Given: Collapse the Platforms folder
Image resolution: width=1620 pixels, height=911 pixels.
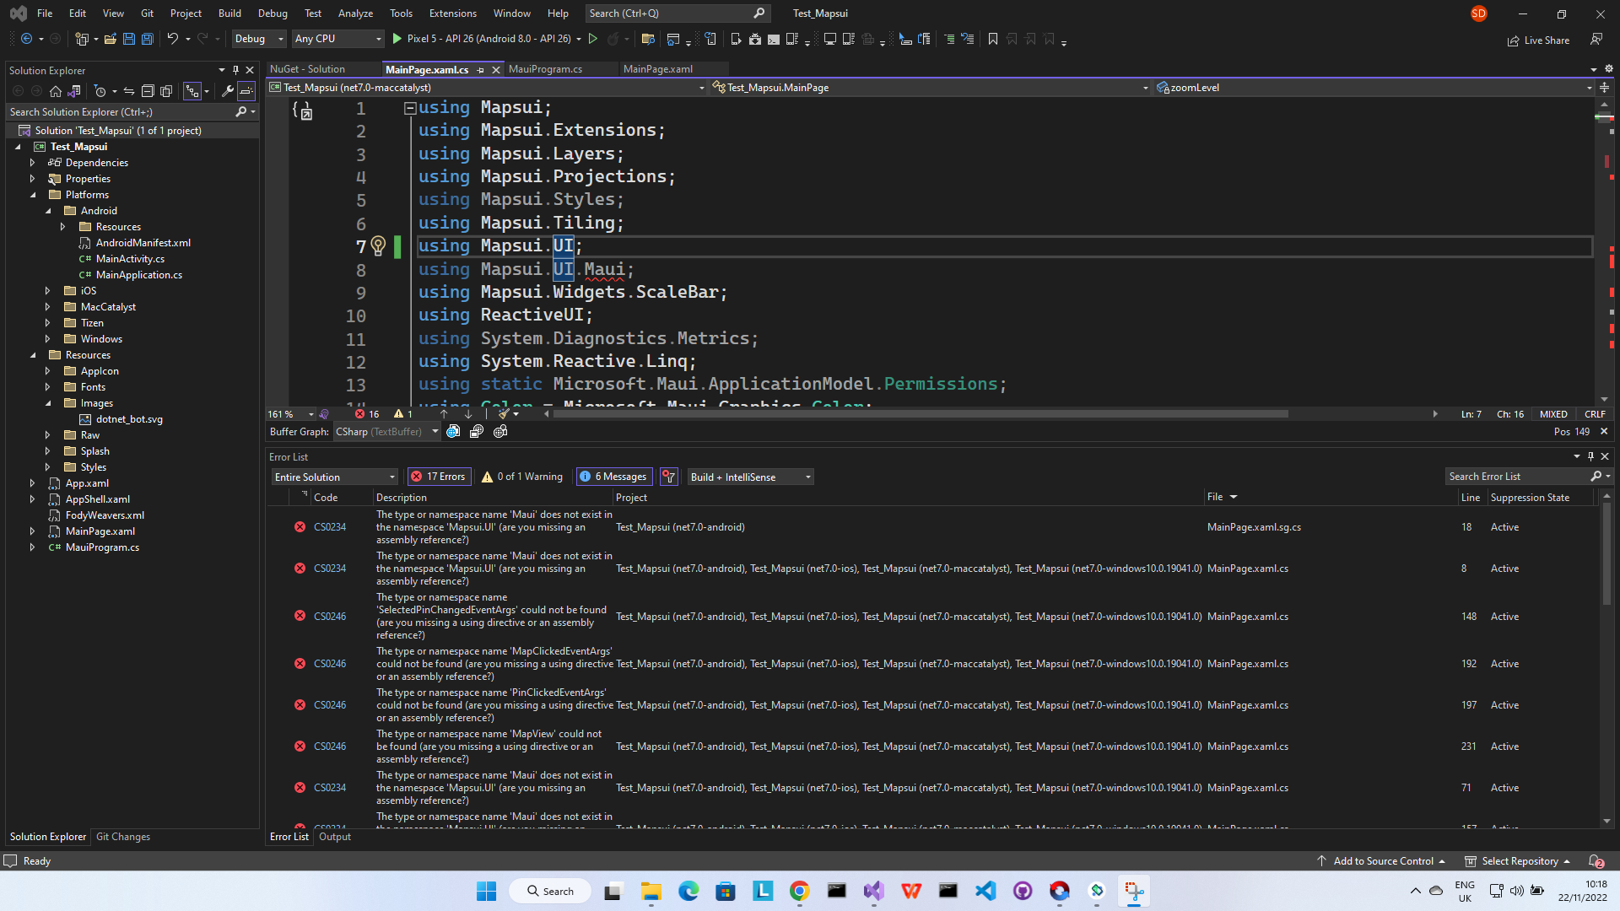Looking at the screenshot, I should 32,195.
